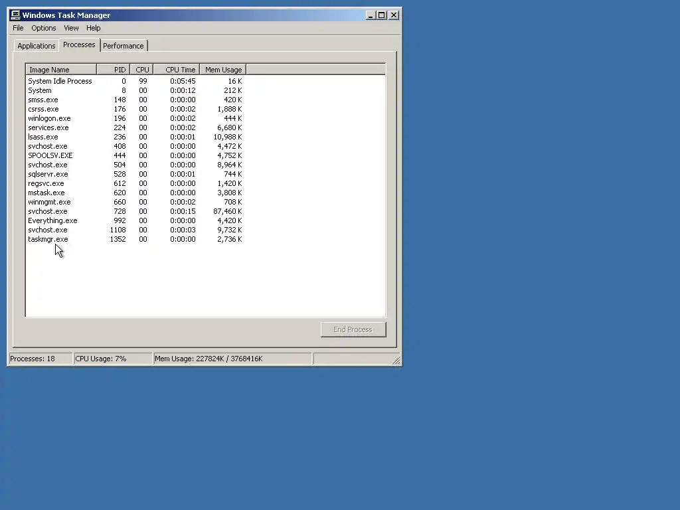Click the 10,988 K memory value
Image resolution: width=680 pixels, height=510 pixels.
(228, 137)
